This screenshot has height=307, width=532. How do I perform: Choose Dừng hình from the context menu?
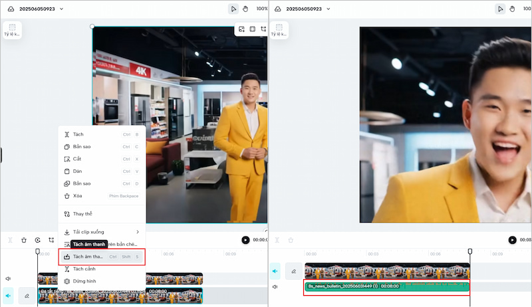[x=102, y=281]
